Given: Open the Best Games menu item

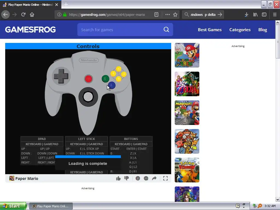Looking at the screenshot, I should pos(210,30).
